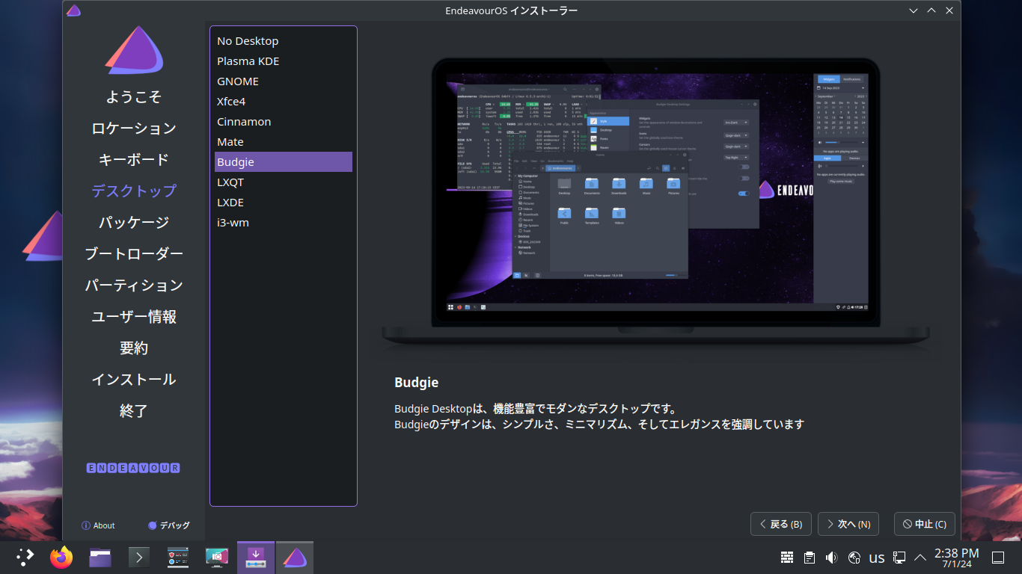The image size is (1022, 574).
Task: Launch Firefox from the taskbar
Action: pyautogui.click(x=61, y=557)
